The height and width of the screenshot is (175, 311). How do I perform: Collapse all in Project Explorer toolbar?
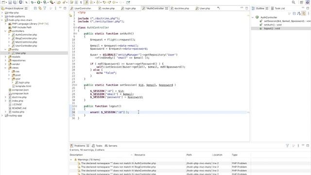35,8
